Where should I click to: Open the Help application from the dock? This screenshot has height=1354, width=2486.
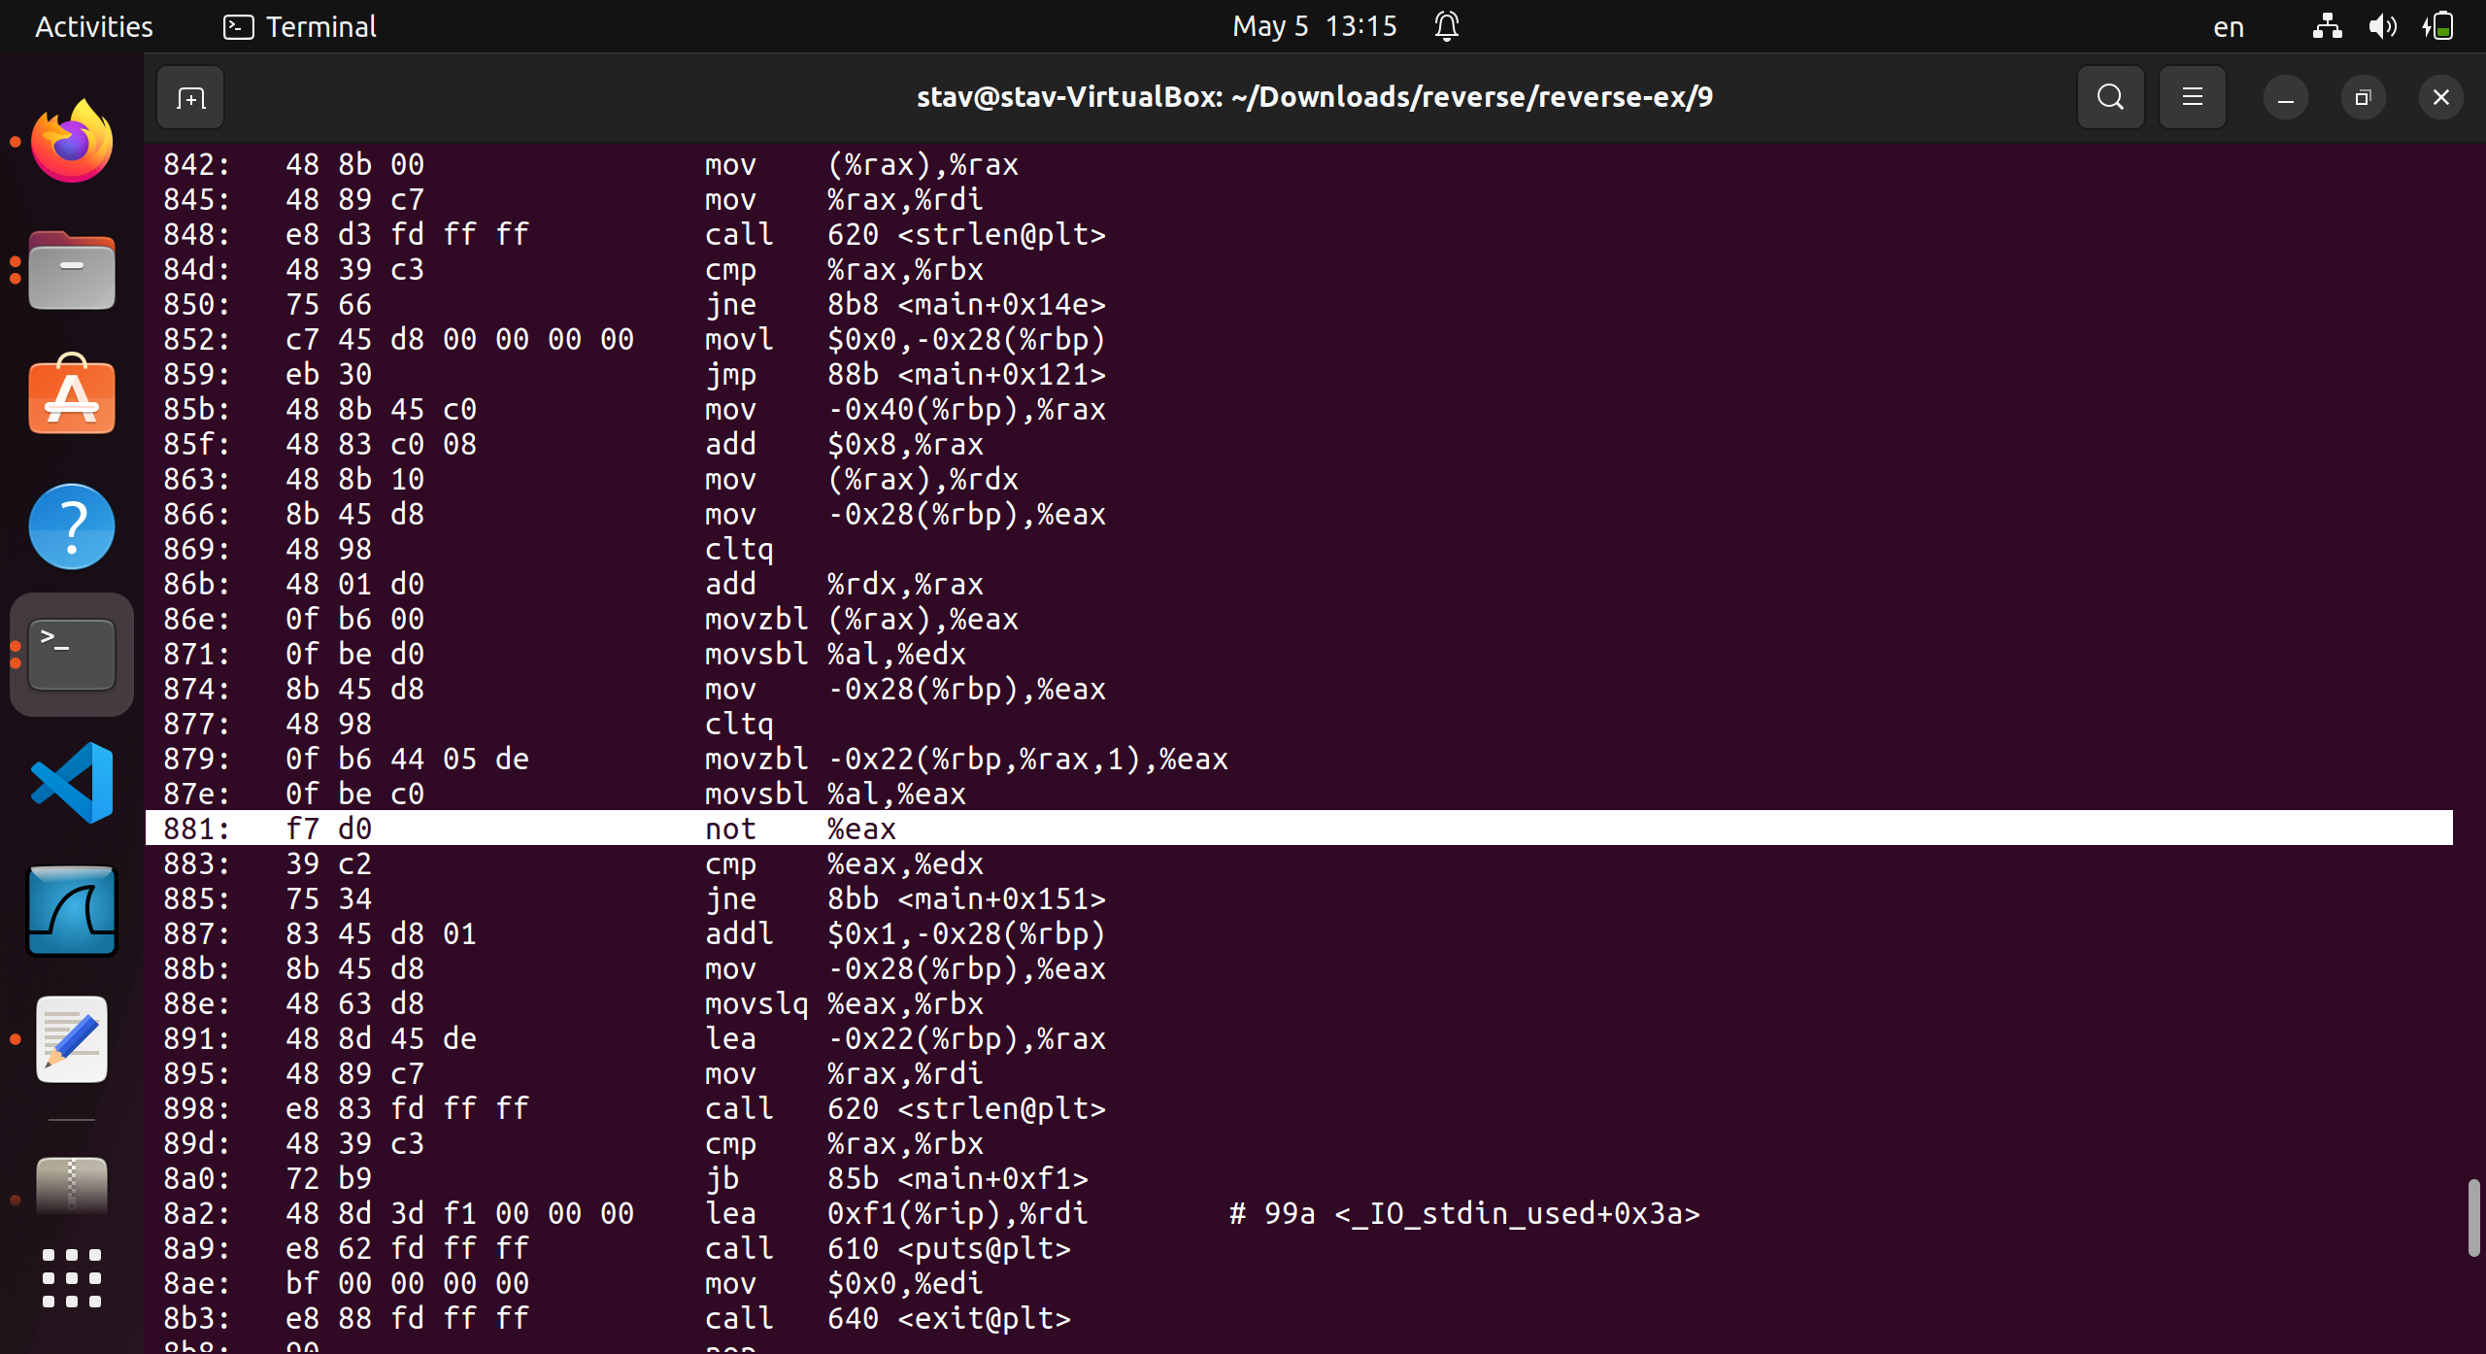pos(71,526)
